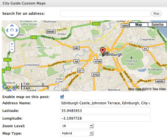The image size is (167, 138).
Task: Switch to the Map view tab
Action: 139,25
